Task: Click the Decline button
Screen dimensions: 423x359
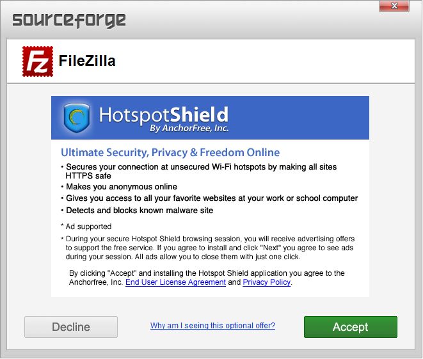Action: tap(71, 327)
